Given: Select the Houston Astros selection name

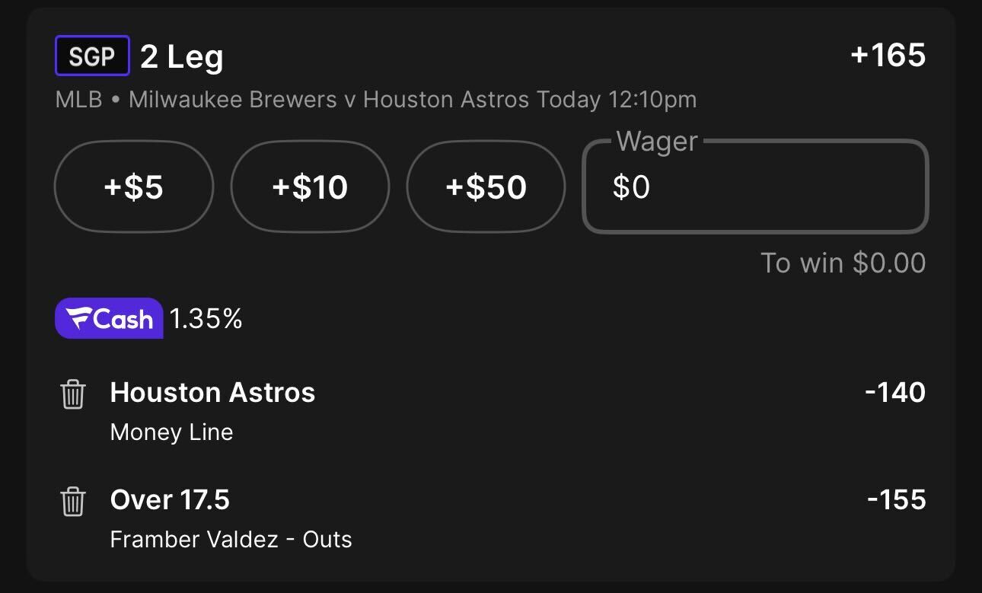Looking at the screenshot, I should click(212, 393).
